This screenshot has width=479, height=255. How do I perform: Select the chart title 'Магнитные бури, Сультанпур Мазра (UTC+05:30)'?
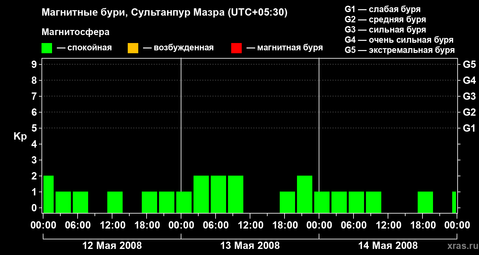click(165, 13)
